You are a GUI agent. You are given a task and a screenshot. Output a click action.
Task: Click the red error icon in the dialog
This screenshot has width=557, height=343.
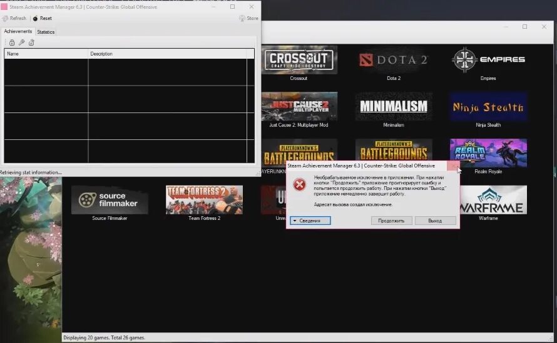click(x=299, y=184)
